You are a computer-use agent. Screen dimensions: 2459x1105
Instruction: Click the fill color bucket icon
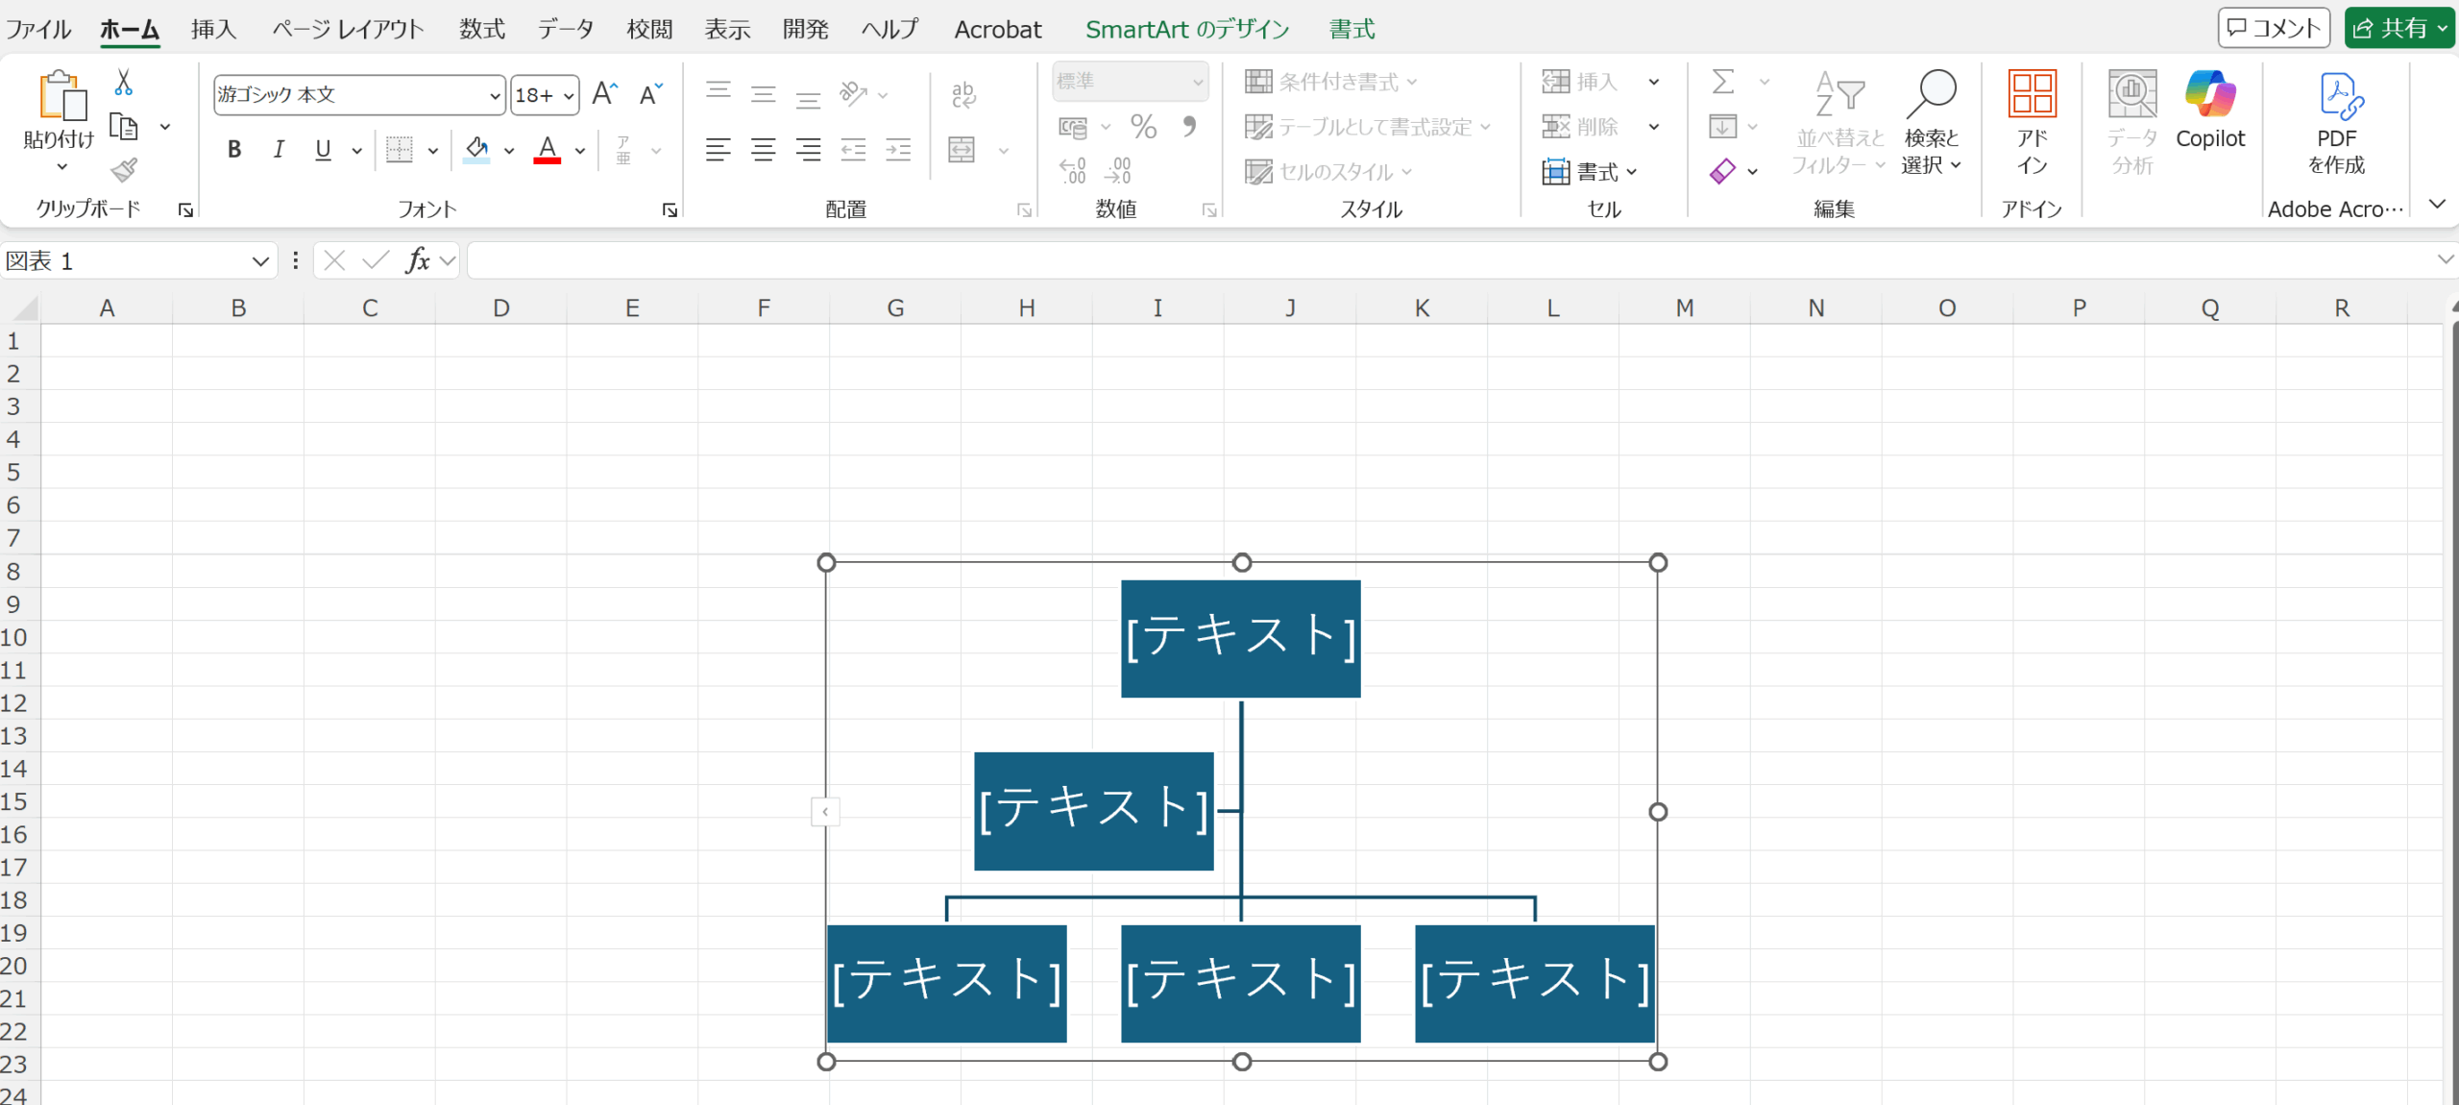coord(477,150)
